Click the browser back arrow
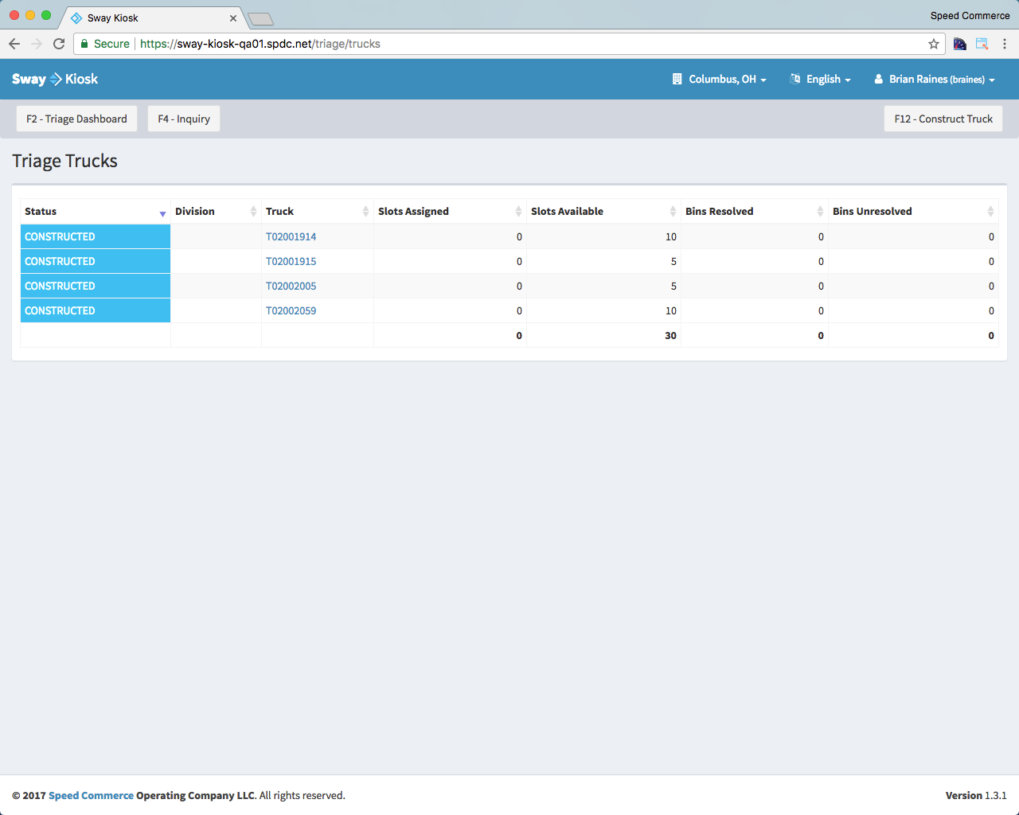This screenshot has width=1019, height=815. click(14, 44)
